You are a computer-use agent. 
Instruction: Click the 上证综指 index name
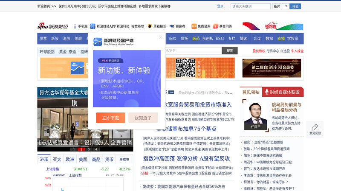tap(52, 169)
